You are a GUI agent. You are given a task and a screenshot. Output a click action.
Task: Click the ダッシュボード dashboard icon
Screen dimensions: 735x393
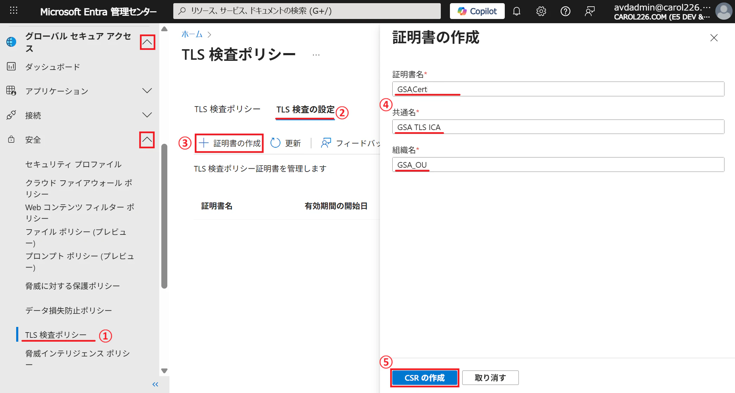point(11,66)
